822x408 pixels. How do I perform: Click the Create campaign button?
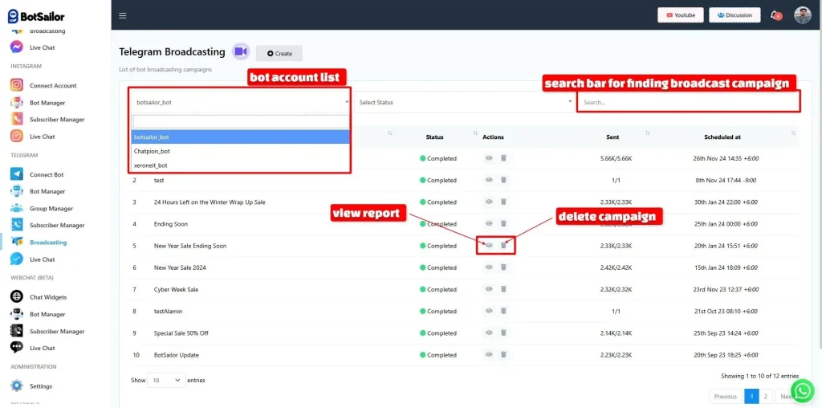click(x=279, y=54)
